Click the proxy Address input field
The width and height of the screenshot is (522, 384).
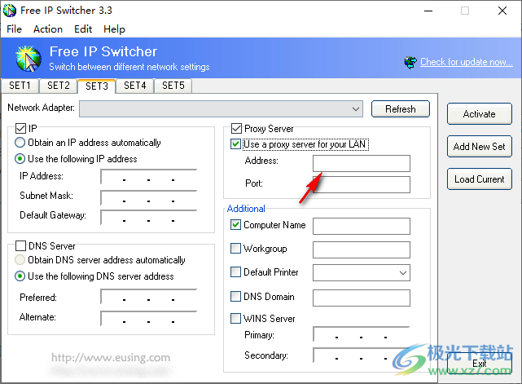pyautogui.click(x=362, y=163)
